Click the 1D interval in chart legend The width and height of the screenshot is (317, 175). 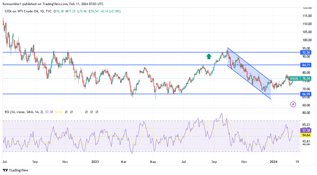point(41,11)
